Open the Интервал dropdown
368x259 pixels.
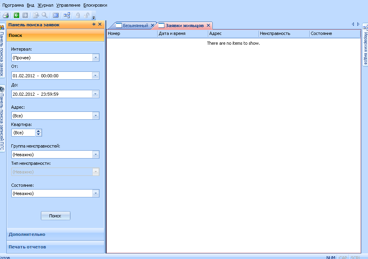[96, 58]
